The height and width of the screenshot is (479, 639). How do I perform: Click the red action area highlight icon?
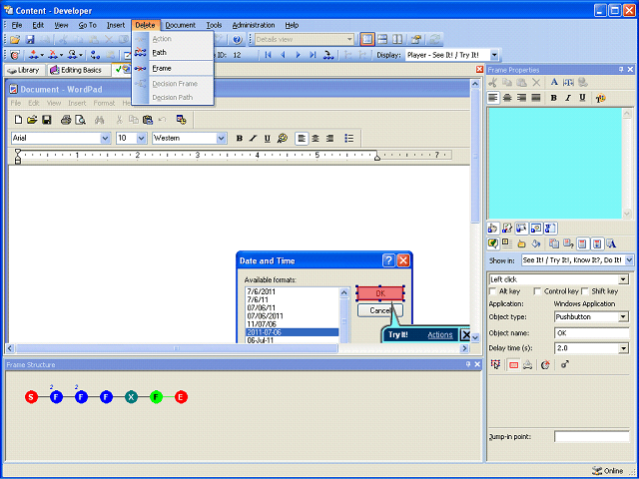(x=514, y=365)
